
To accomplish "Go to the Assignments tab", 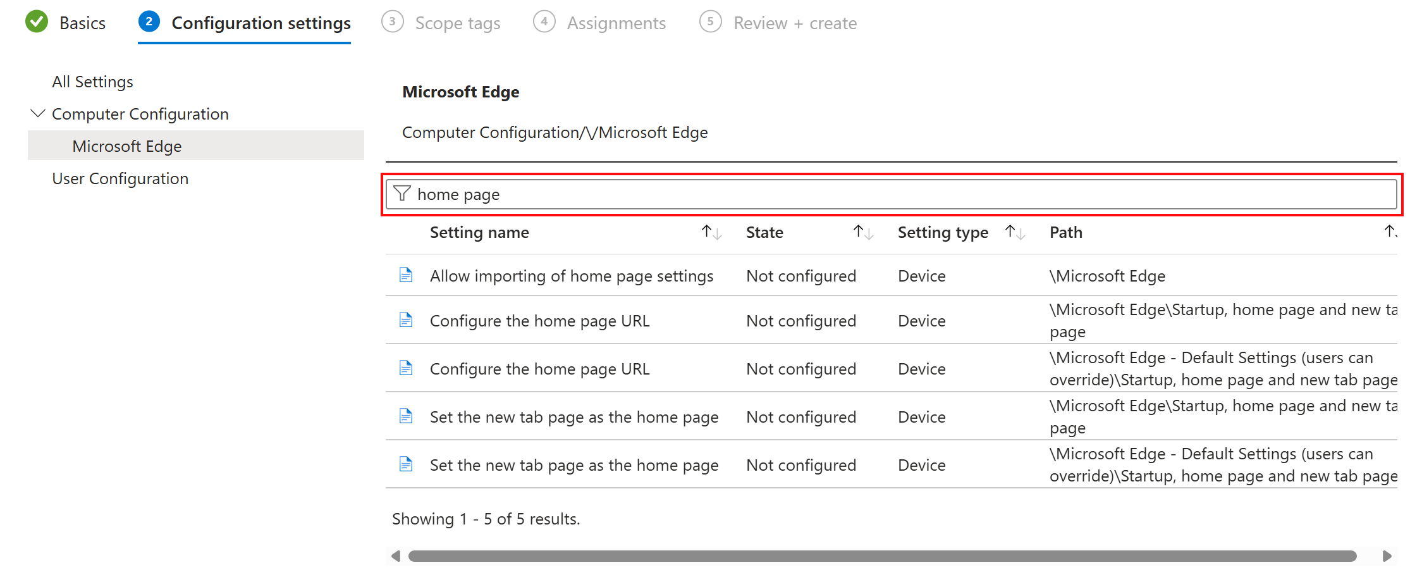I will (x=616, y=23).
